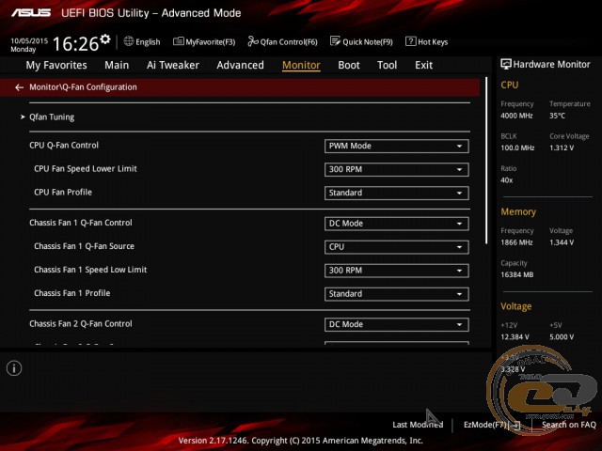Image resolution: width=602 pixels, height=451 pixels.
Task: Open Chassis Fan 1 Q-Fan Control dropdown
Action: point(397,224)
